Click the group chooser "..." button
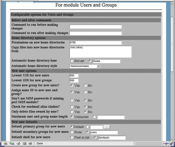175x147 pixels. coord(107,127)
